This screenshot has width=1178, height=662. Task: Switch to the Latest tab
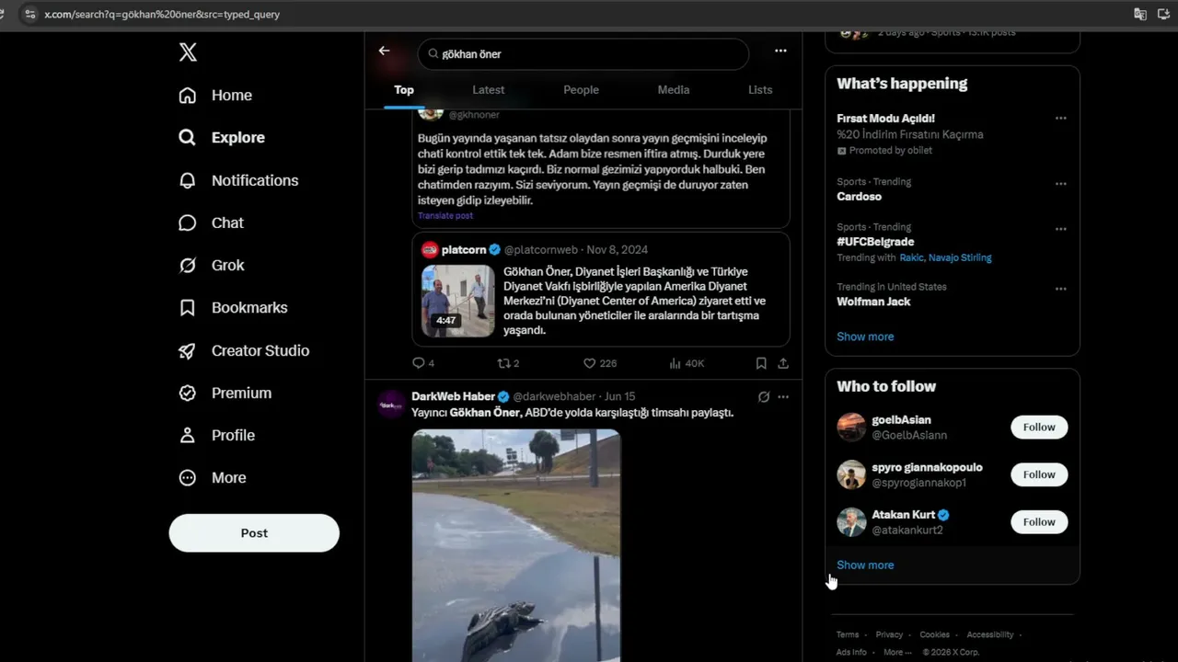coord(489,90)
